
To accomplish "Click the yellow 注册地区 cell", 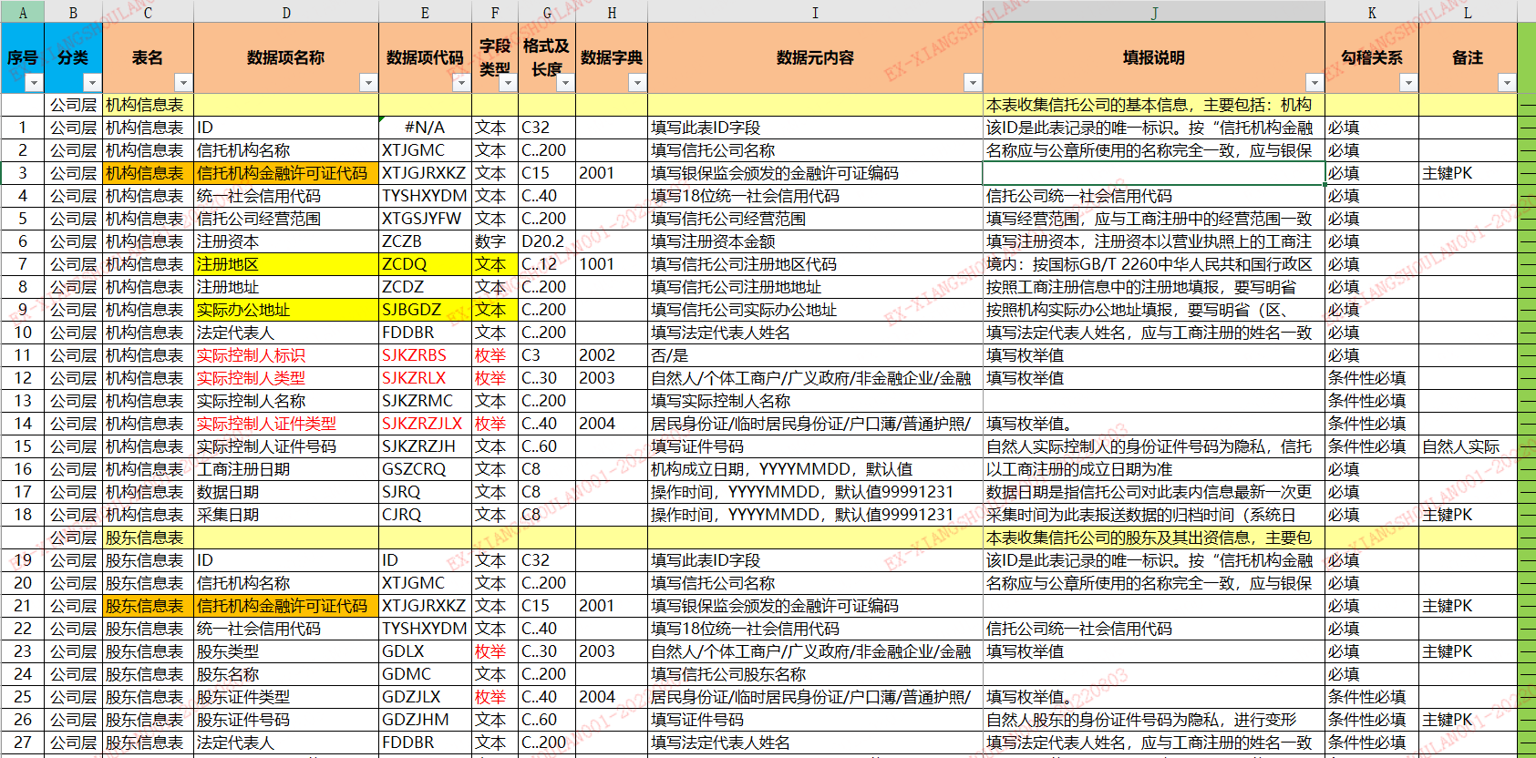I will click(x=286, y=264).
